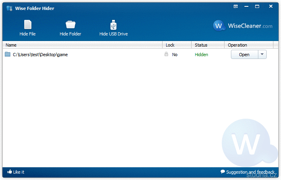Viewport: 281px width, 180px height.
Task: Open the title bar settings menu icon
Action: coord(236,6)
